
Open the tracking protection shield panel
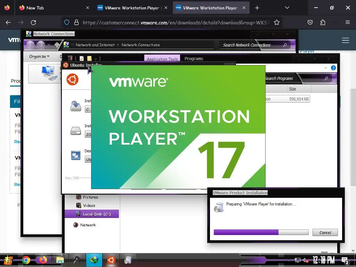[66, 22]
